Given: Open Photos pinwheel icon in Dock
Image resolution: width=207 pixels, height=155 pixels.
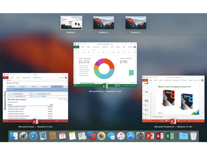Looking at the screenshot, I should 101,136.
